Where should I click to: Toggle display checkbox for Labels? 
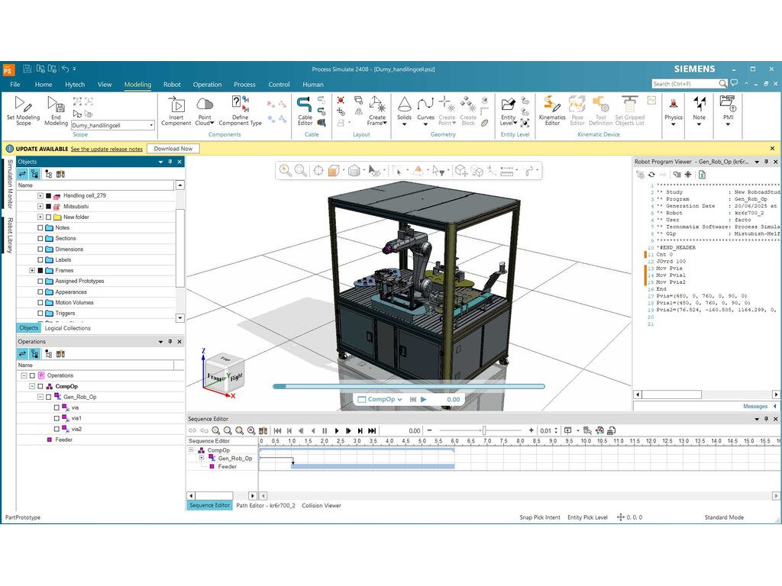coord(40,259)
